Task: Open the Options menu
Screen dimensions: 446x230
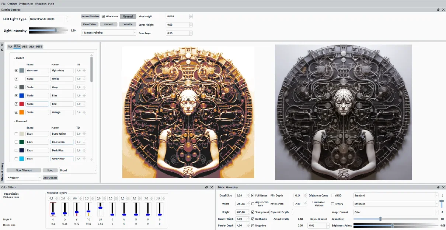Action: [12, 4]
